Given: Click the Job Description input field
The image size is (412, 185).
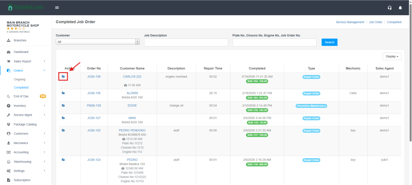Looking at the screenshot, I should click(x=186, y=42).
